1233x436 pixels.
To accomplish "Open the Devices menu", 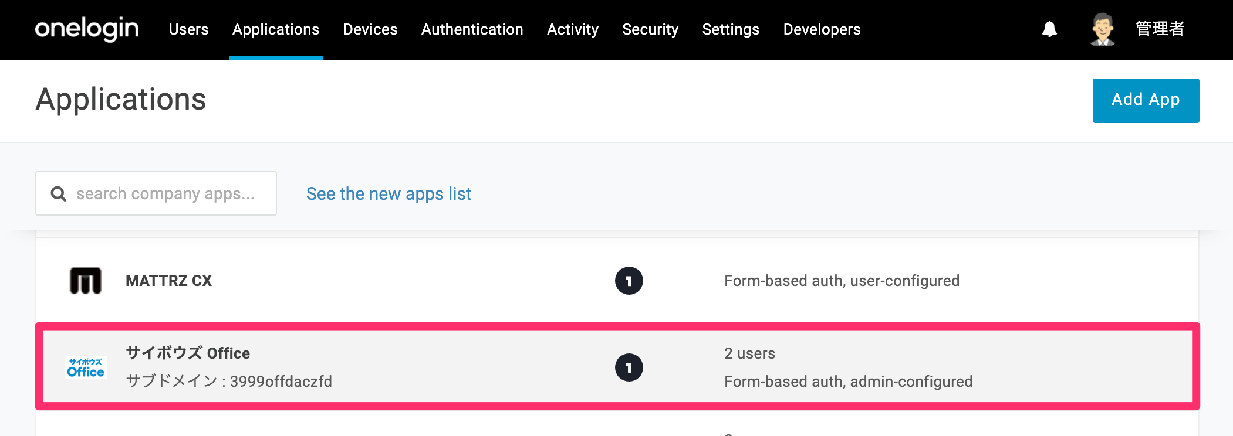I will 370,29.
